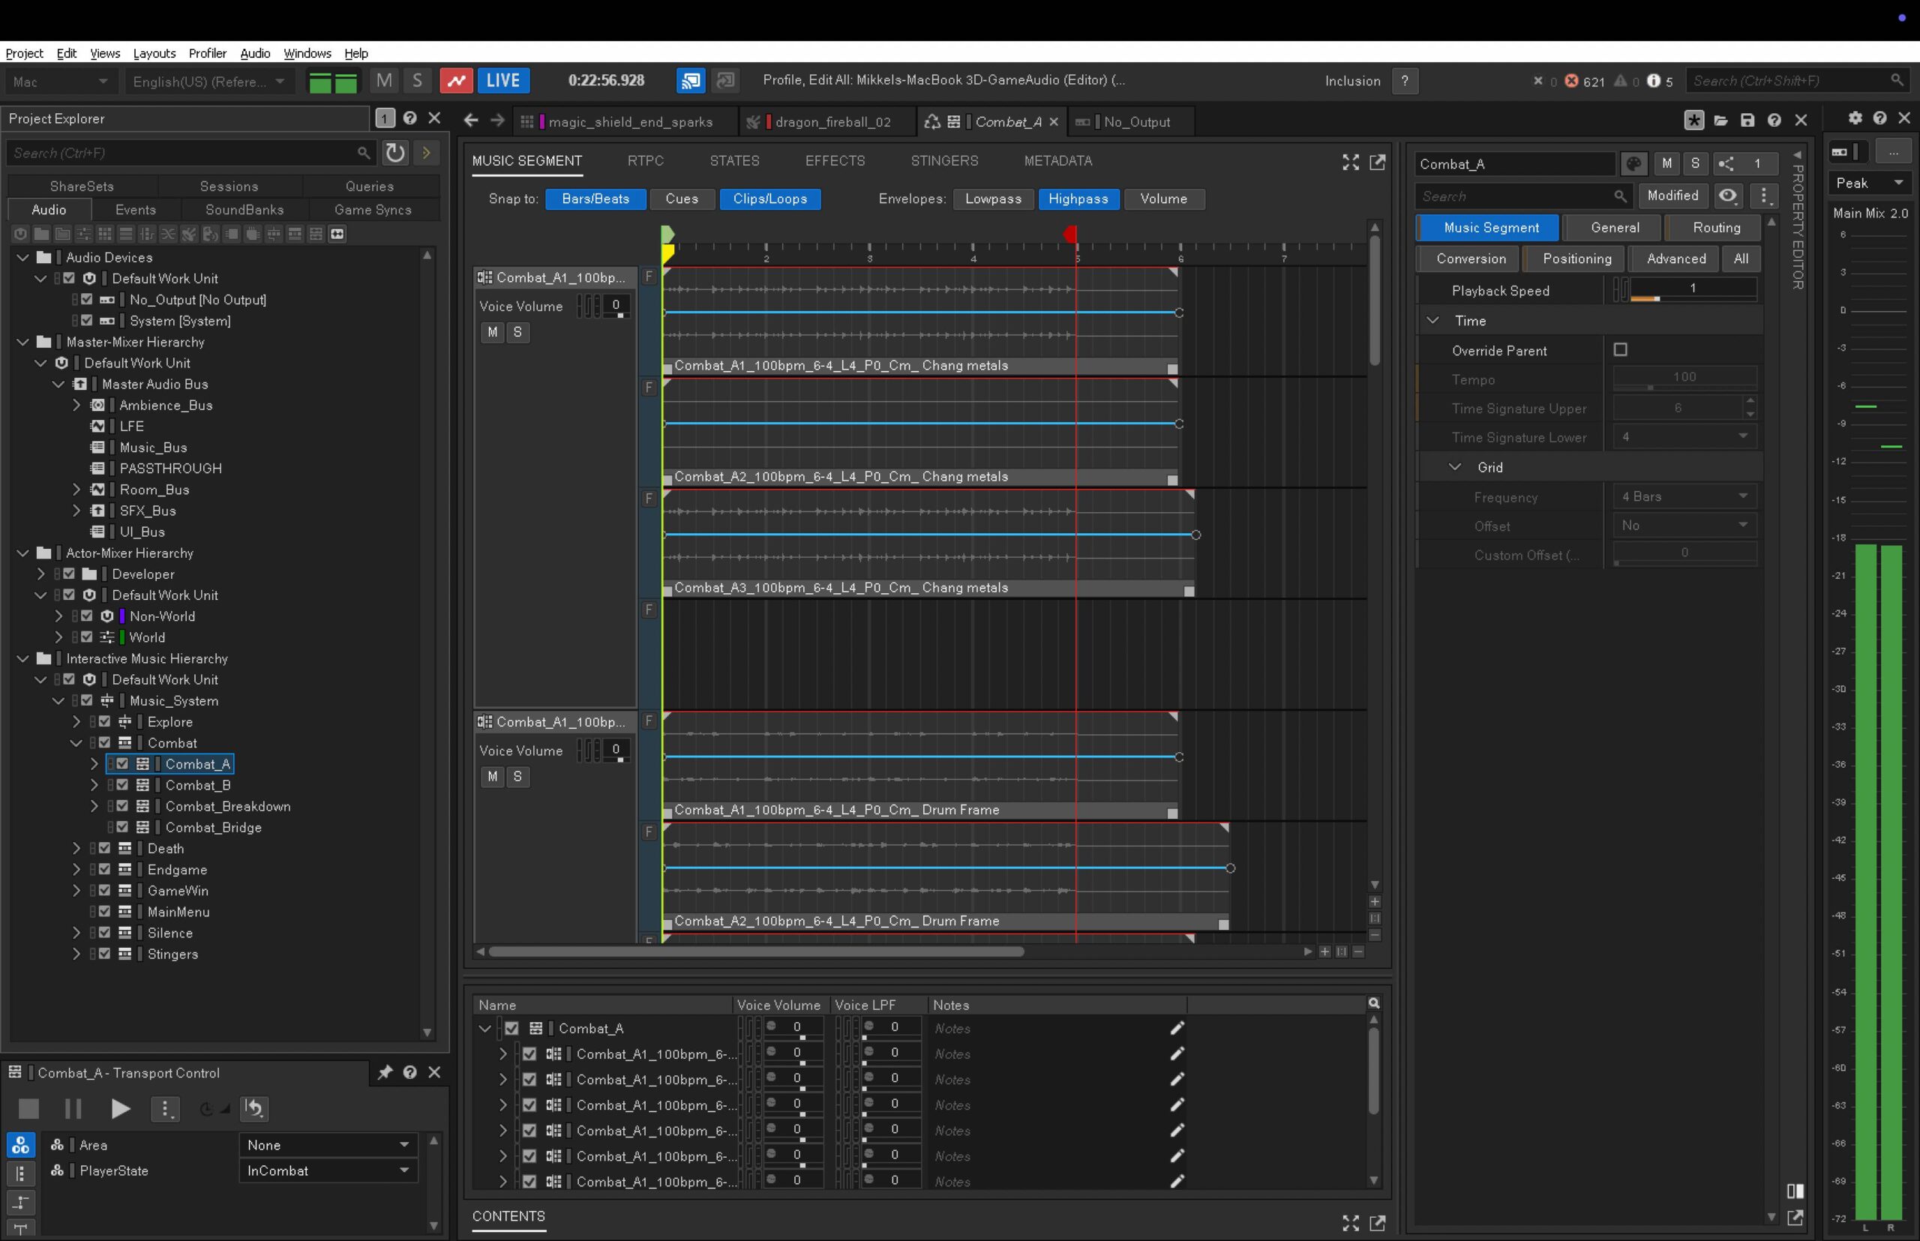Open the Peak meter type dropdown
This screenshot has width=1920, height=1241.
pos(1869,183)
